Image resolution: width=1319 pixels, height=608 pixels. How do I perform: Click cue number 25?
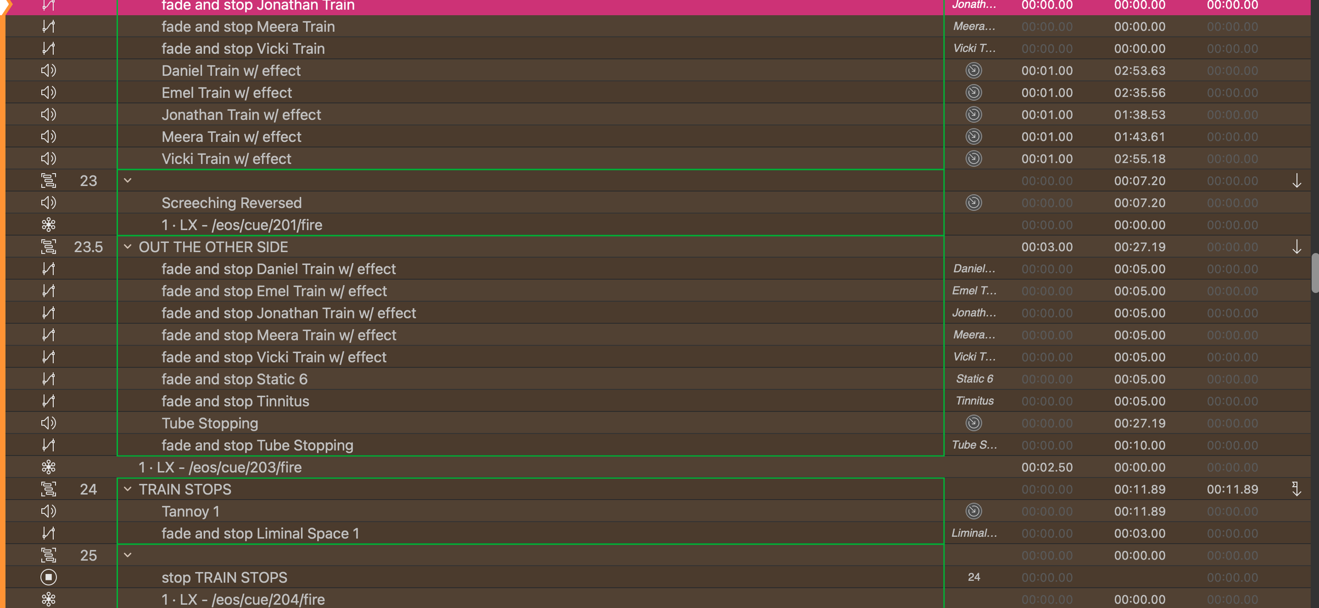(x=89, y=555)
